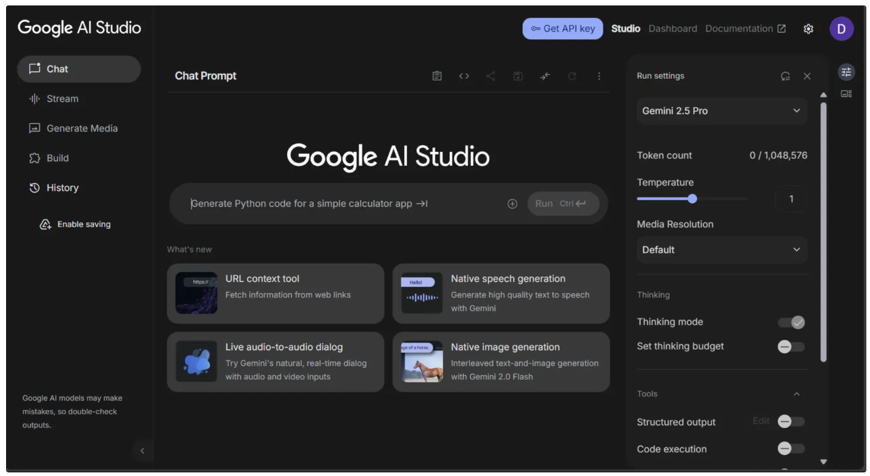Open the settings gear icon
The height and width of the screenshot is (476, 870).
click(x=808, y=29)
